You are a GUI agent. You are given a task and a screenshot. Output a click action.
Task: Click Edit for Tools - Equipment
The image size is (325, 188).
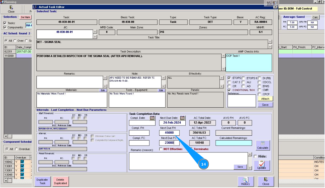[161, 90]
